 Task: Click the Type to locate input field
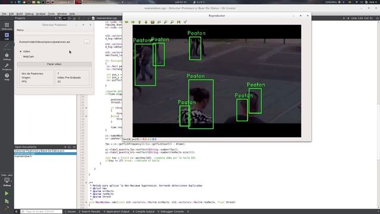[x=41, y=212]
